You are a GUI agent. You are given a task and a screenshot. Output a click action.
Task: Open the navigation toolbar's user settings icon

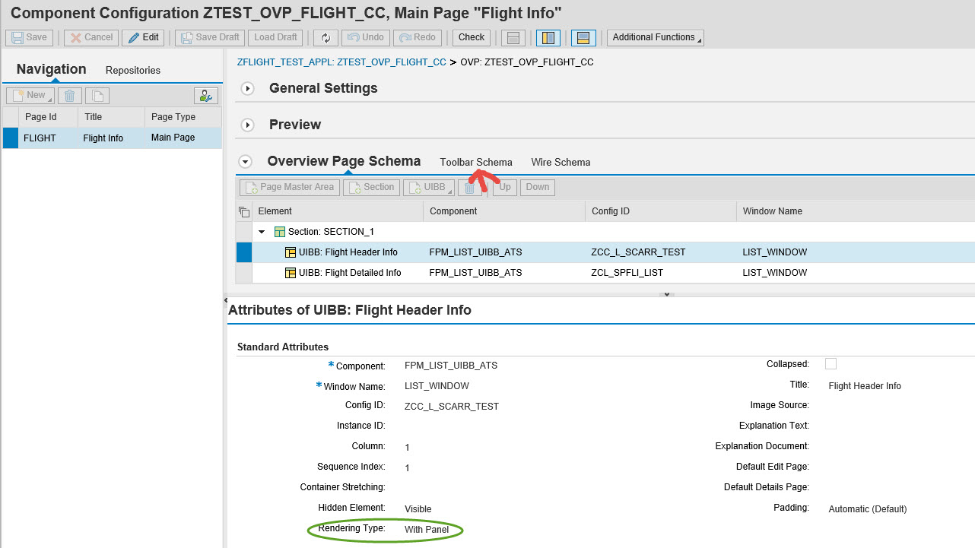[205, 95]
